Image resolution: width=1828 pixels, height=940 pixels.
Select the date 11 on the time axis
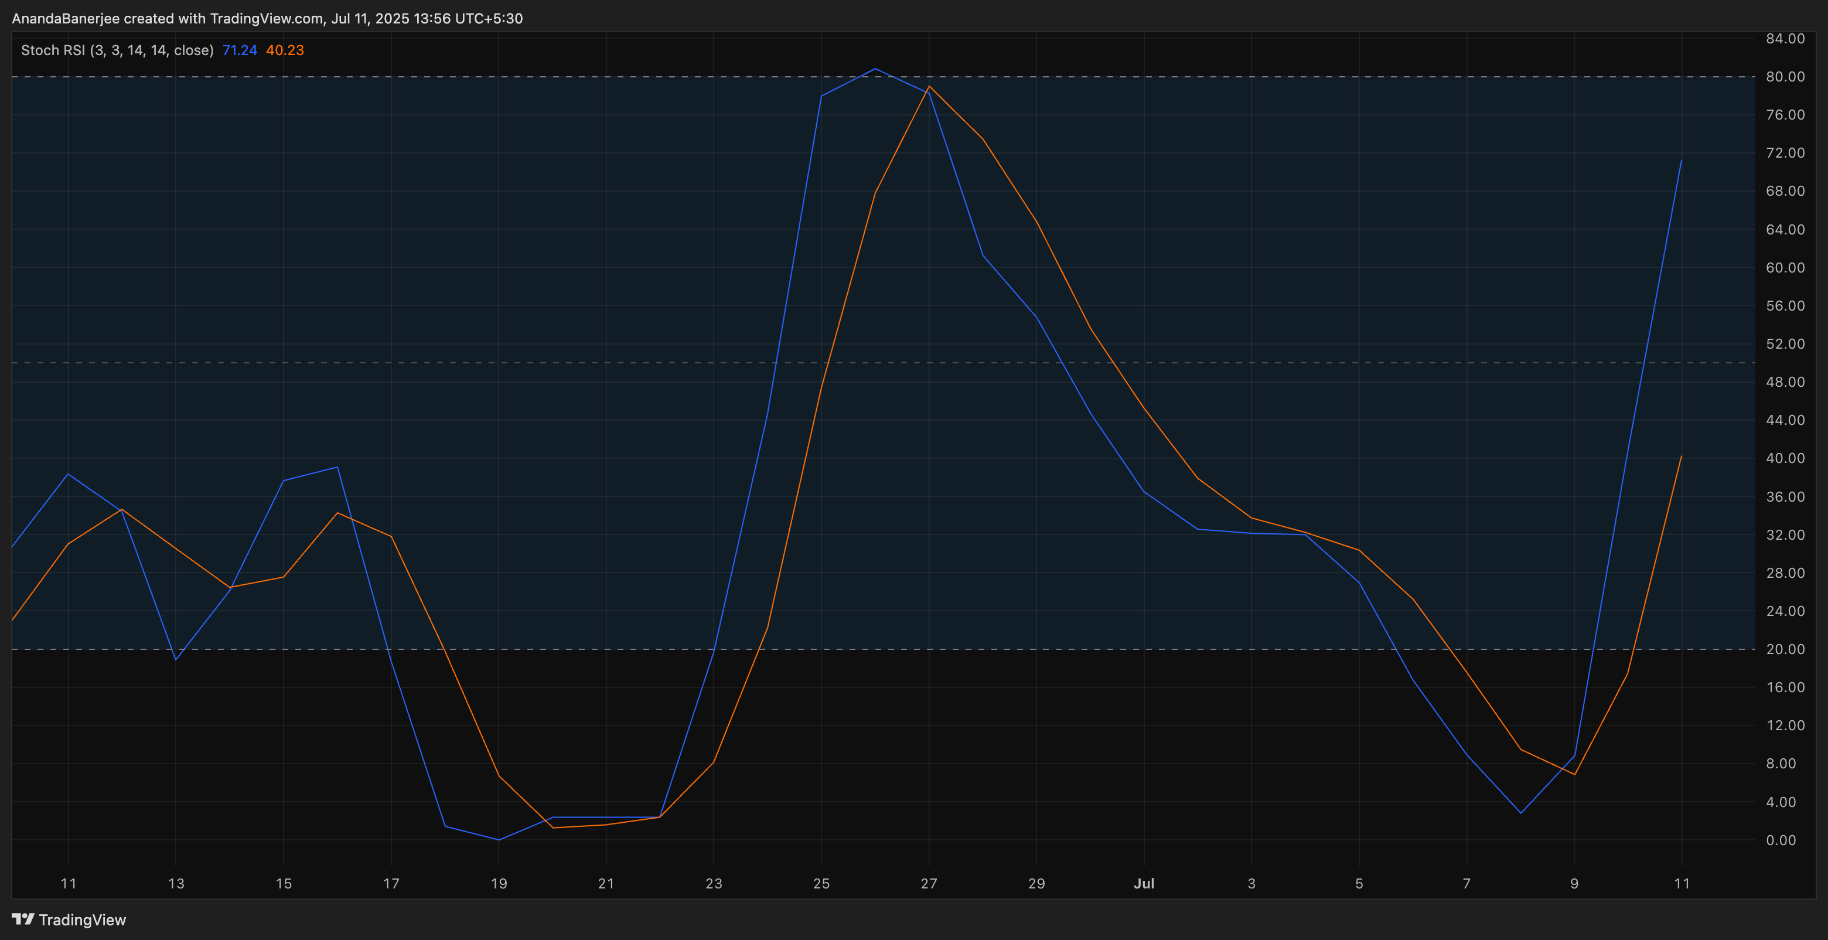point(68,884)
